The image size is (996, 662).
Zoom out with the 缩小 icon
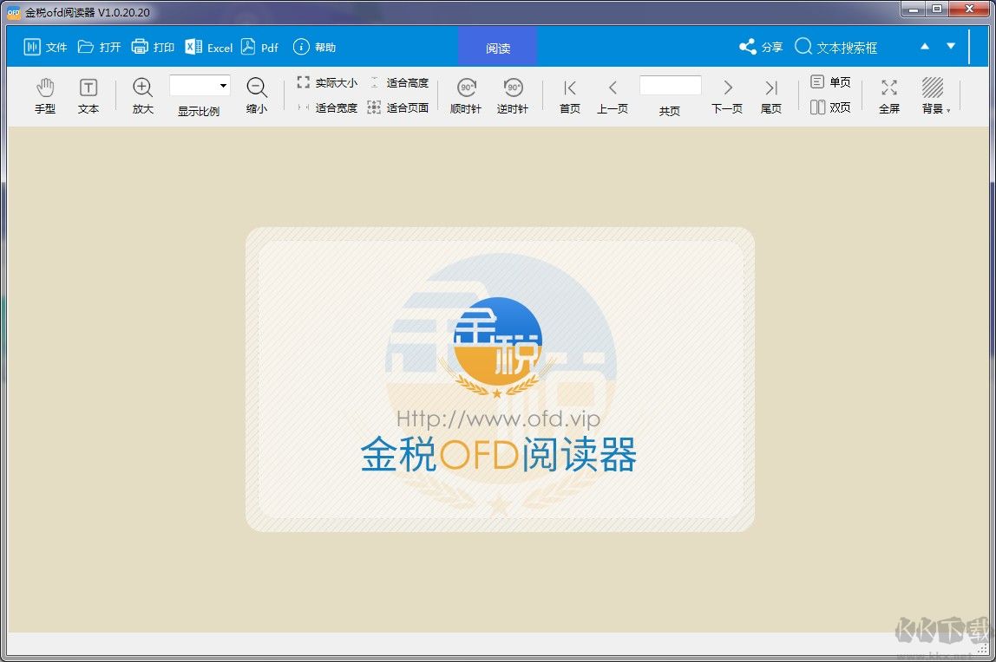coord(256,94)
